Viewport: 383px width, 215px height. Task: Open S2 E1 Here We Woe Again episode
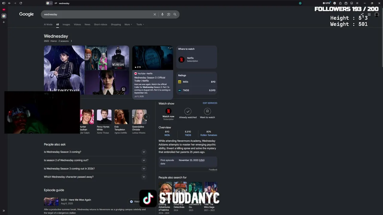[76, 200]
